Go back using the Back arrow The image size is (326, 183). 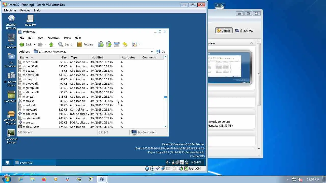pos(25,44)
